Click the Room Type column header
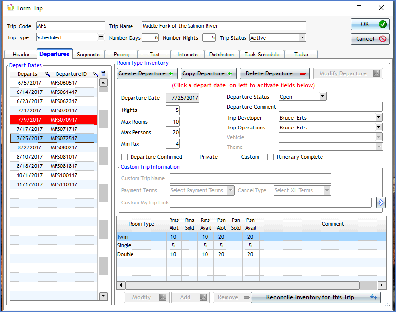The height and width of the screenshot is (312, 396). (x=141, y=224)
